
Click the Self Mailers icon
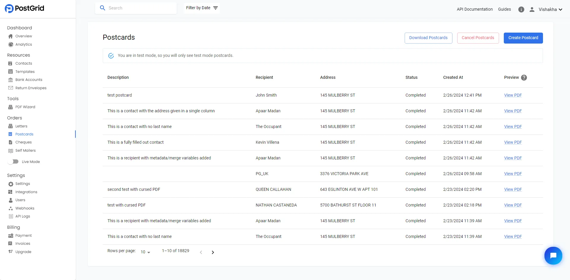pyautogui.click(x=10, y=151)
